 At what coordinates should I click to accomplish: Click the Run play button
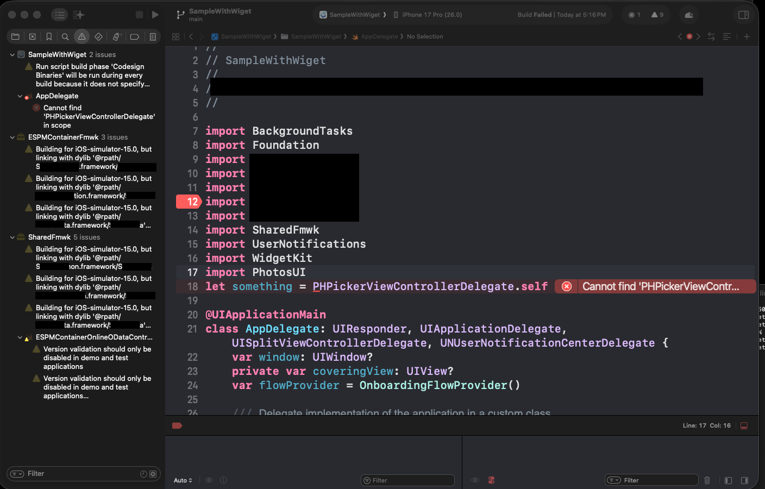155,15
